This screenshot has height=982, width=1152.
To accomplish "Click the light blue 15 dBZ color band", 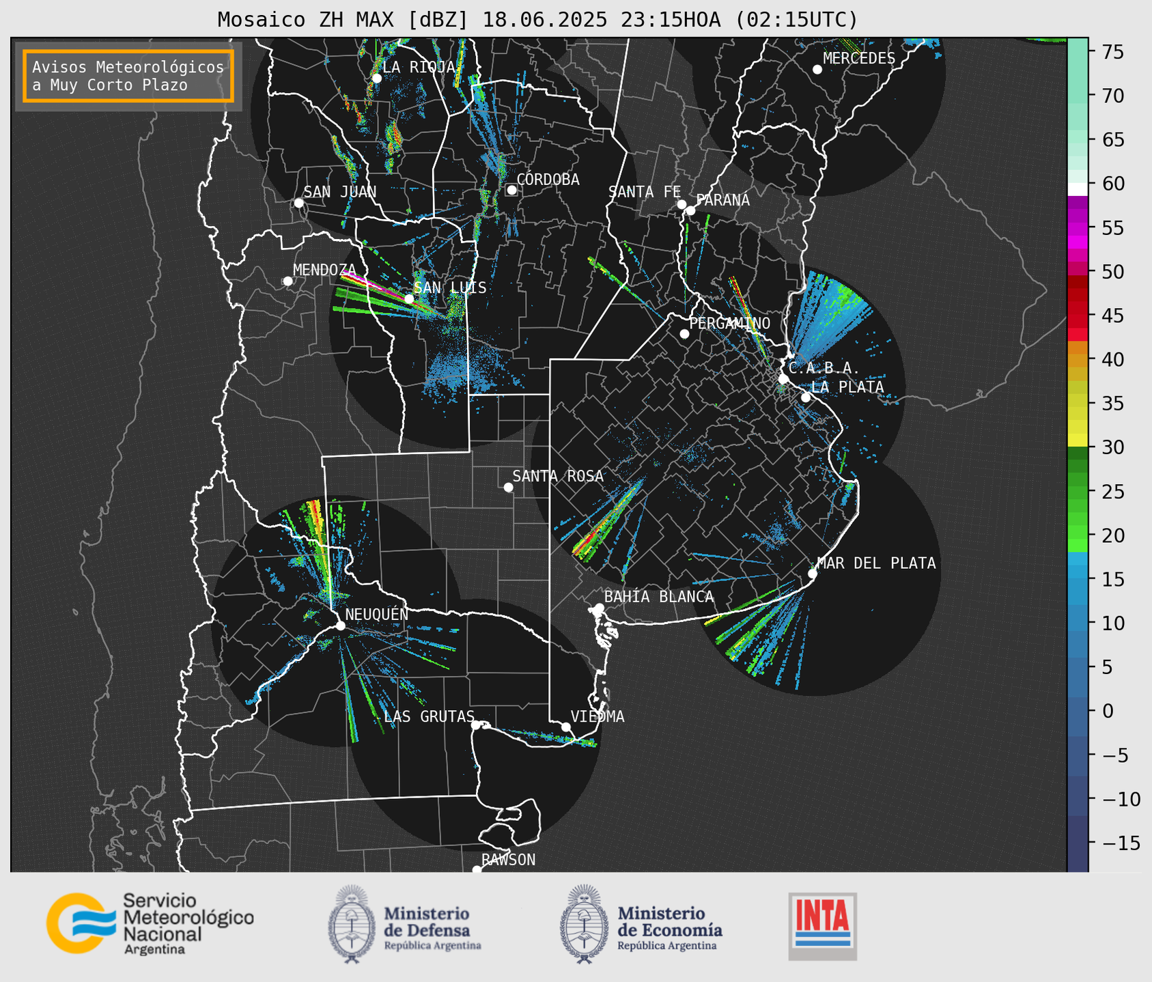I will click(x=1078, y=578).
